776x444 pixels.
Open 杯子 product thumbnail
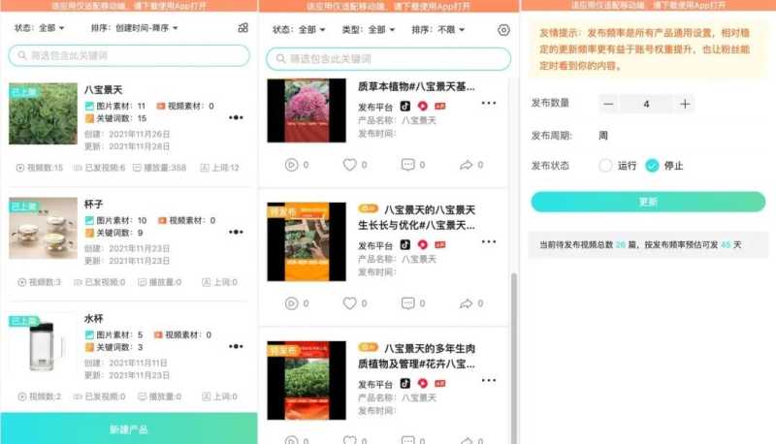[43, 228]
